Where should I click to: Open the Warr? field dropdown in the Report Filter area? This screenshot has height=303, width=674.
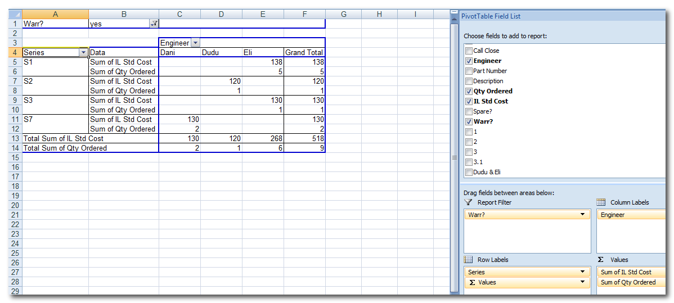(582, 215)
